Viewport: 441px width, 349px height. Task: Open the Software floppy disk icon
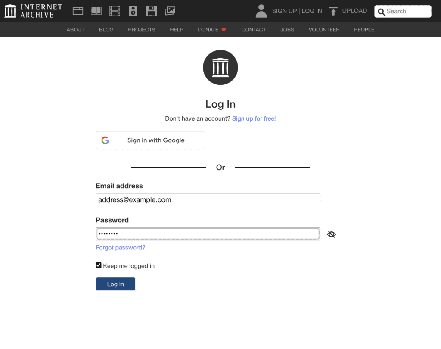(151, 11)
